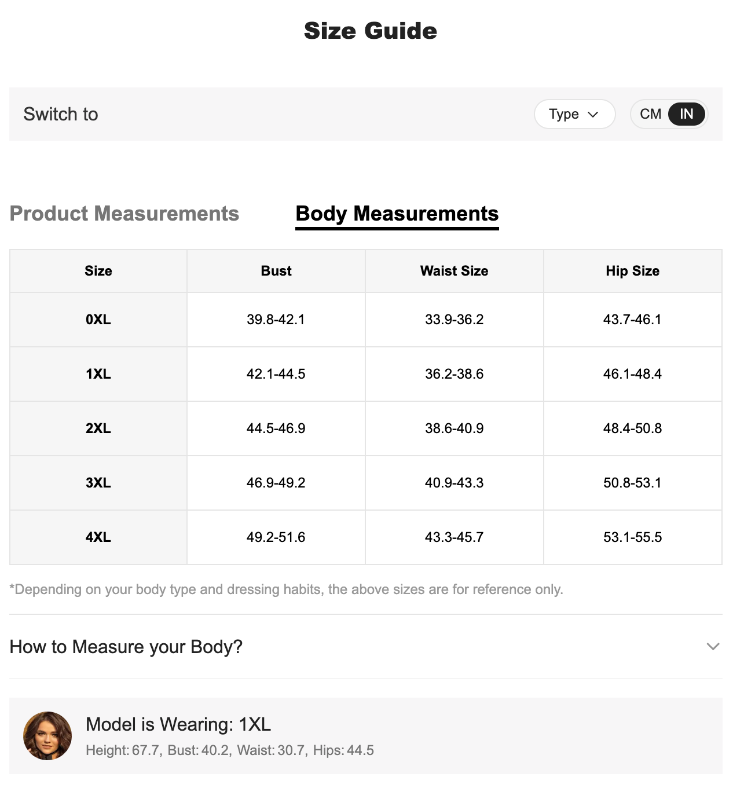This screenshot has height=799, width=733.
Task: Click the 0XL size row label
Action: tap(98, 320)
